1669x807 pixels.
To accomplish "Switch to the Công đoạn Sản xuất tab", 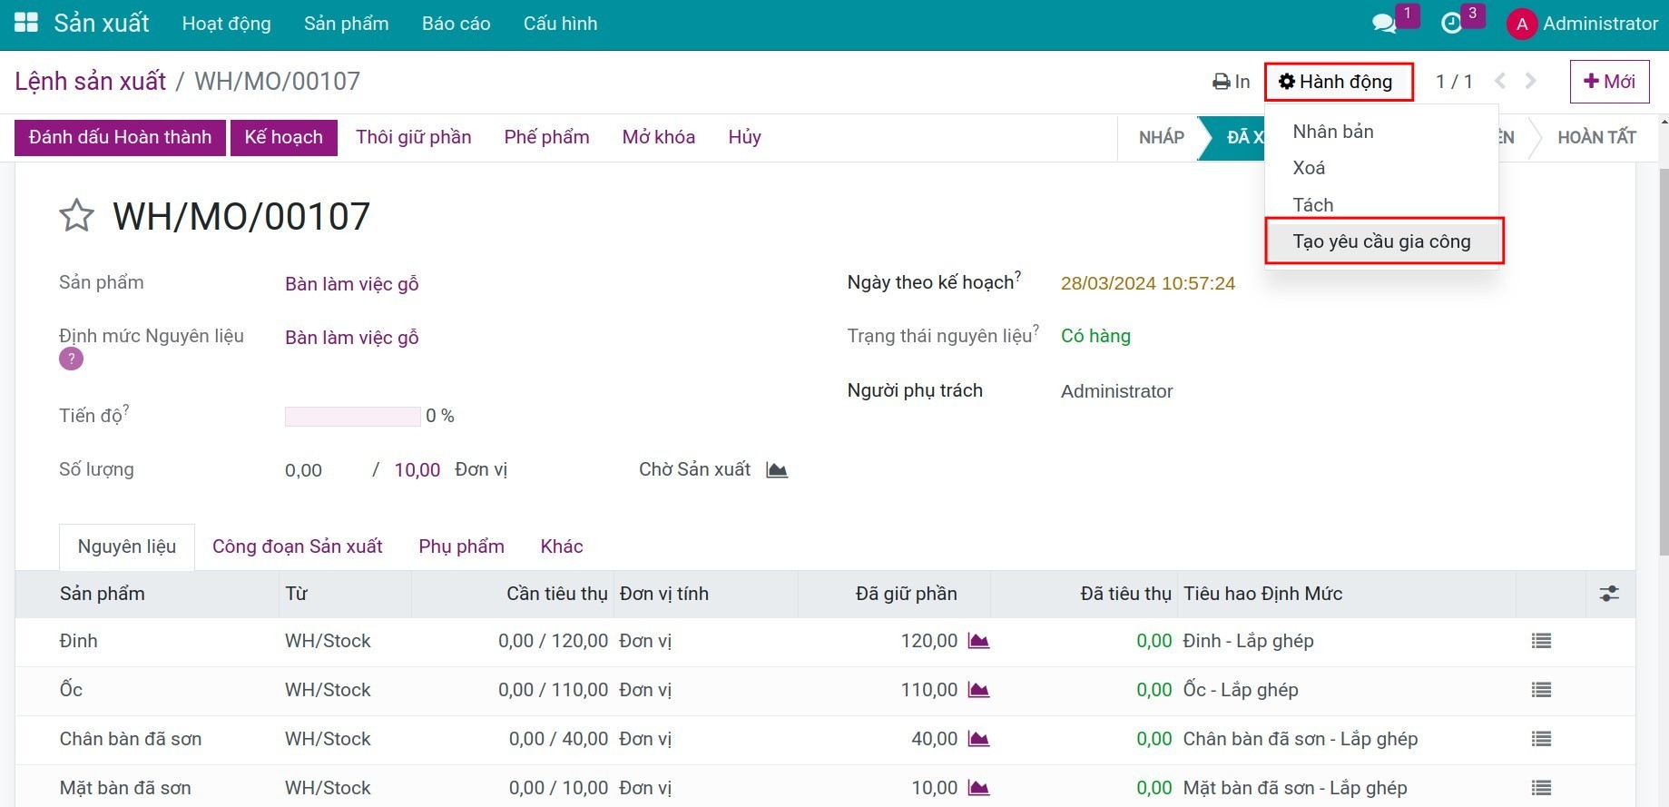I will (x=298, y=546).
